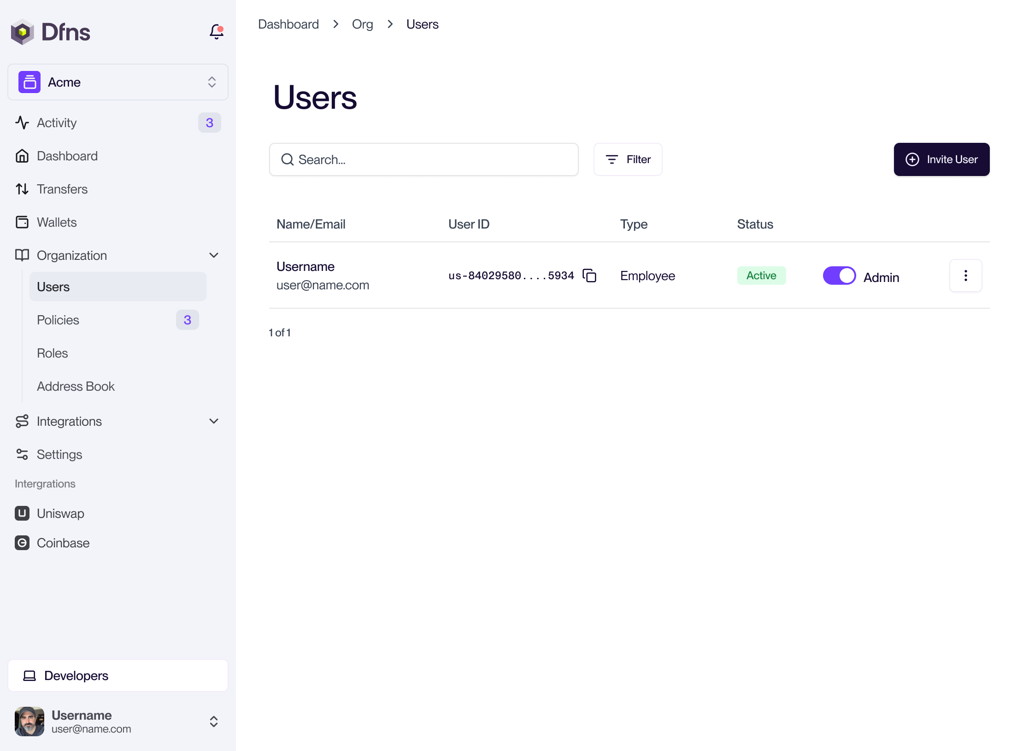Viewport: 1023px width, 751px height.
Task: Select Policies in the Organization submenu
Action: point(58,320)
